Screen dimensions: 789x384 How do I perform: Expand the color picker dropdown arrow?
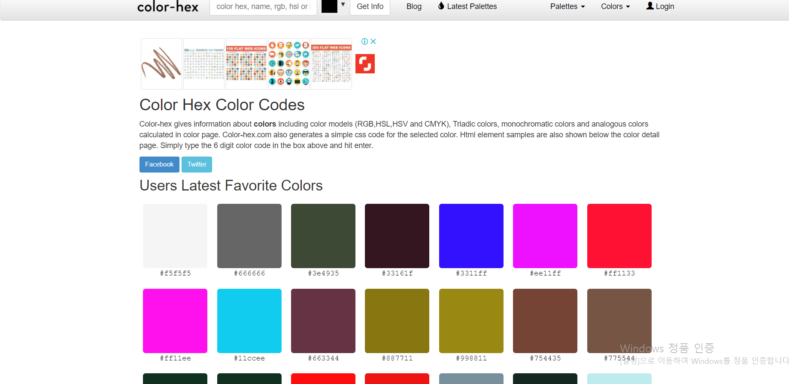(x=343, y=5)
